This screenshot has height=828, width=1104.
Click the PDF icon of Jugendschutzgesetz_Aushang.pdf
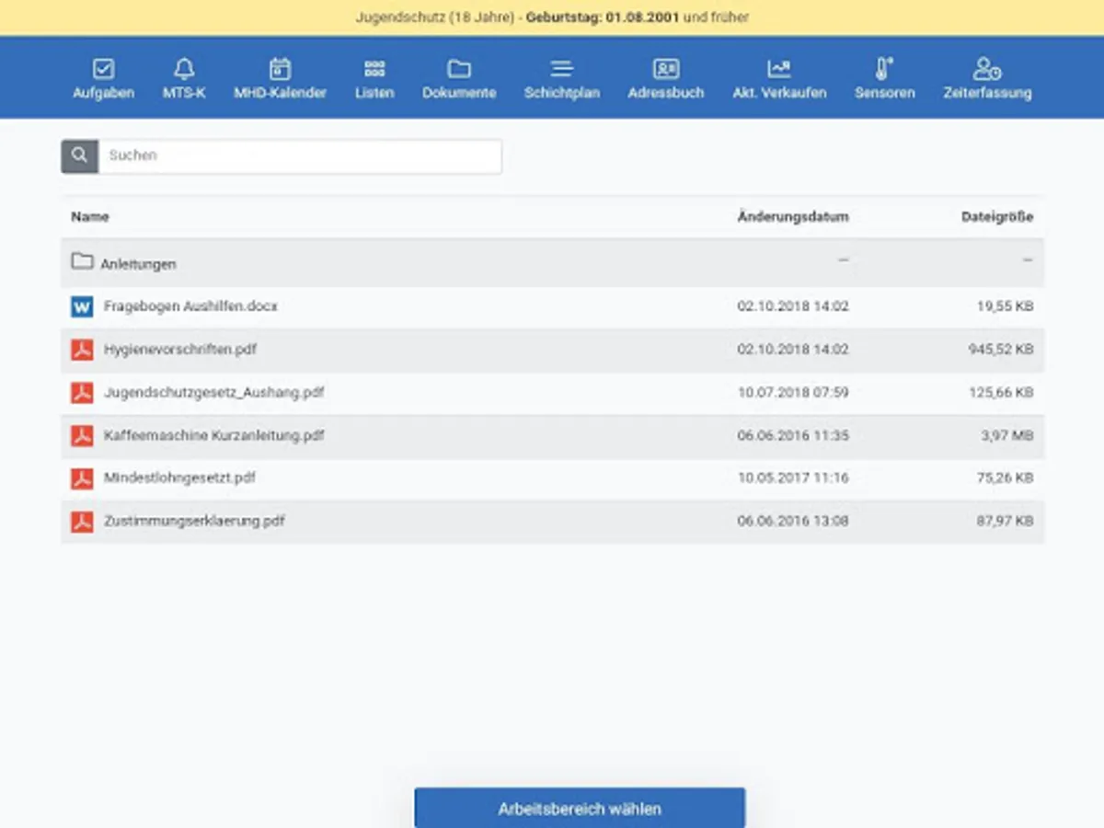tap(83, 393)
